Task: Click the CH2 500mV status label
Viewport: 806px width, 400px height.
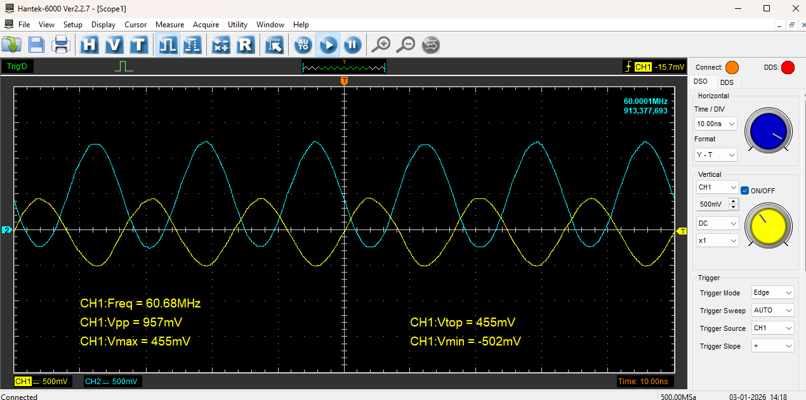Action: 112,381
